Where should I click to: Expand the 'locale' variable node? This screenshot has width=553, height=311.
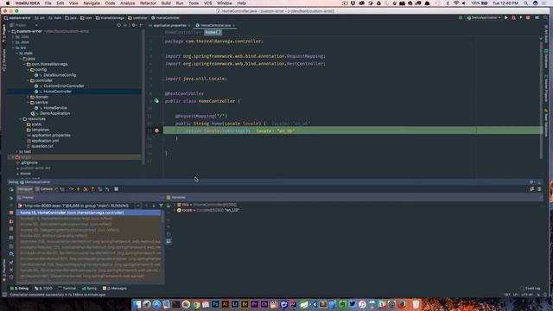[x=175, y=210]
